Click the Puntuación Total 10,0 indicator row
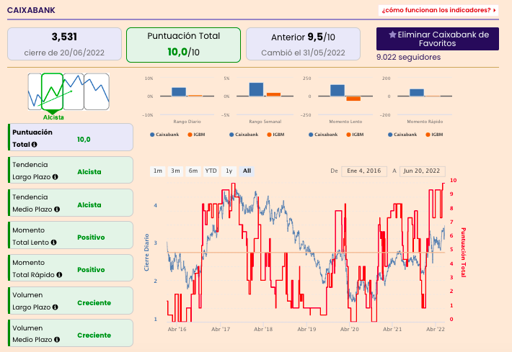Screen dimensions: 512x352 71,137
